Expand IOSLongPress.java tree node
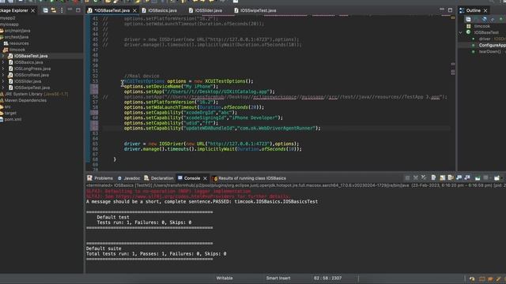The height and width of the screenshot is (284, 506). (x=3, y=69)
